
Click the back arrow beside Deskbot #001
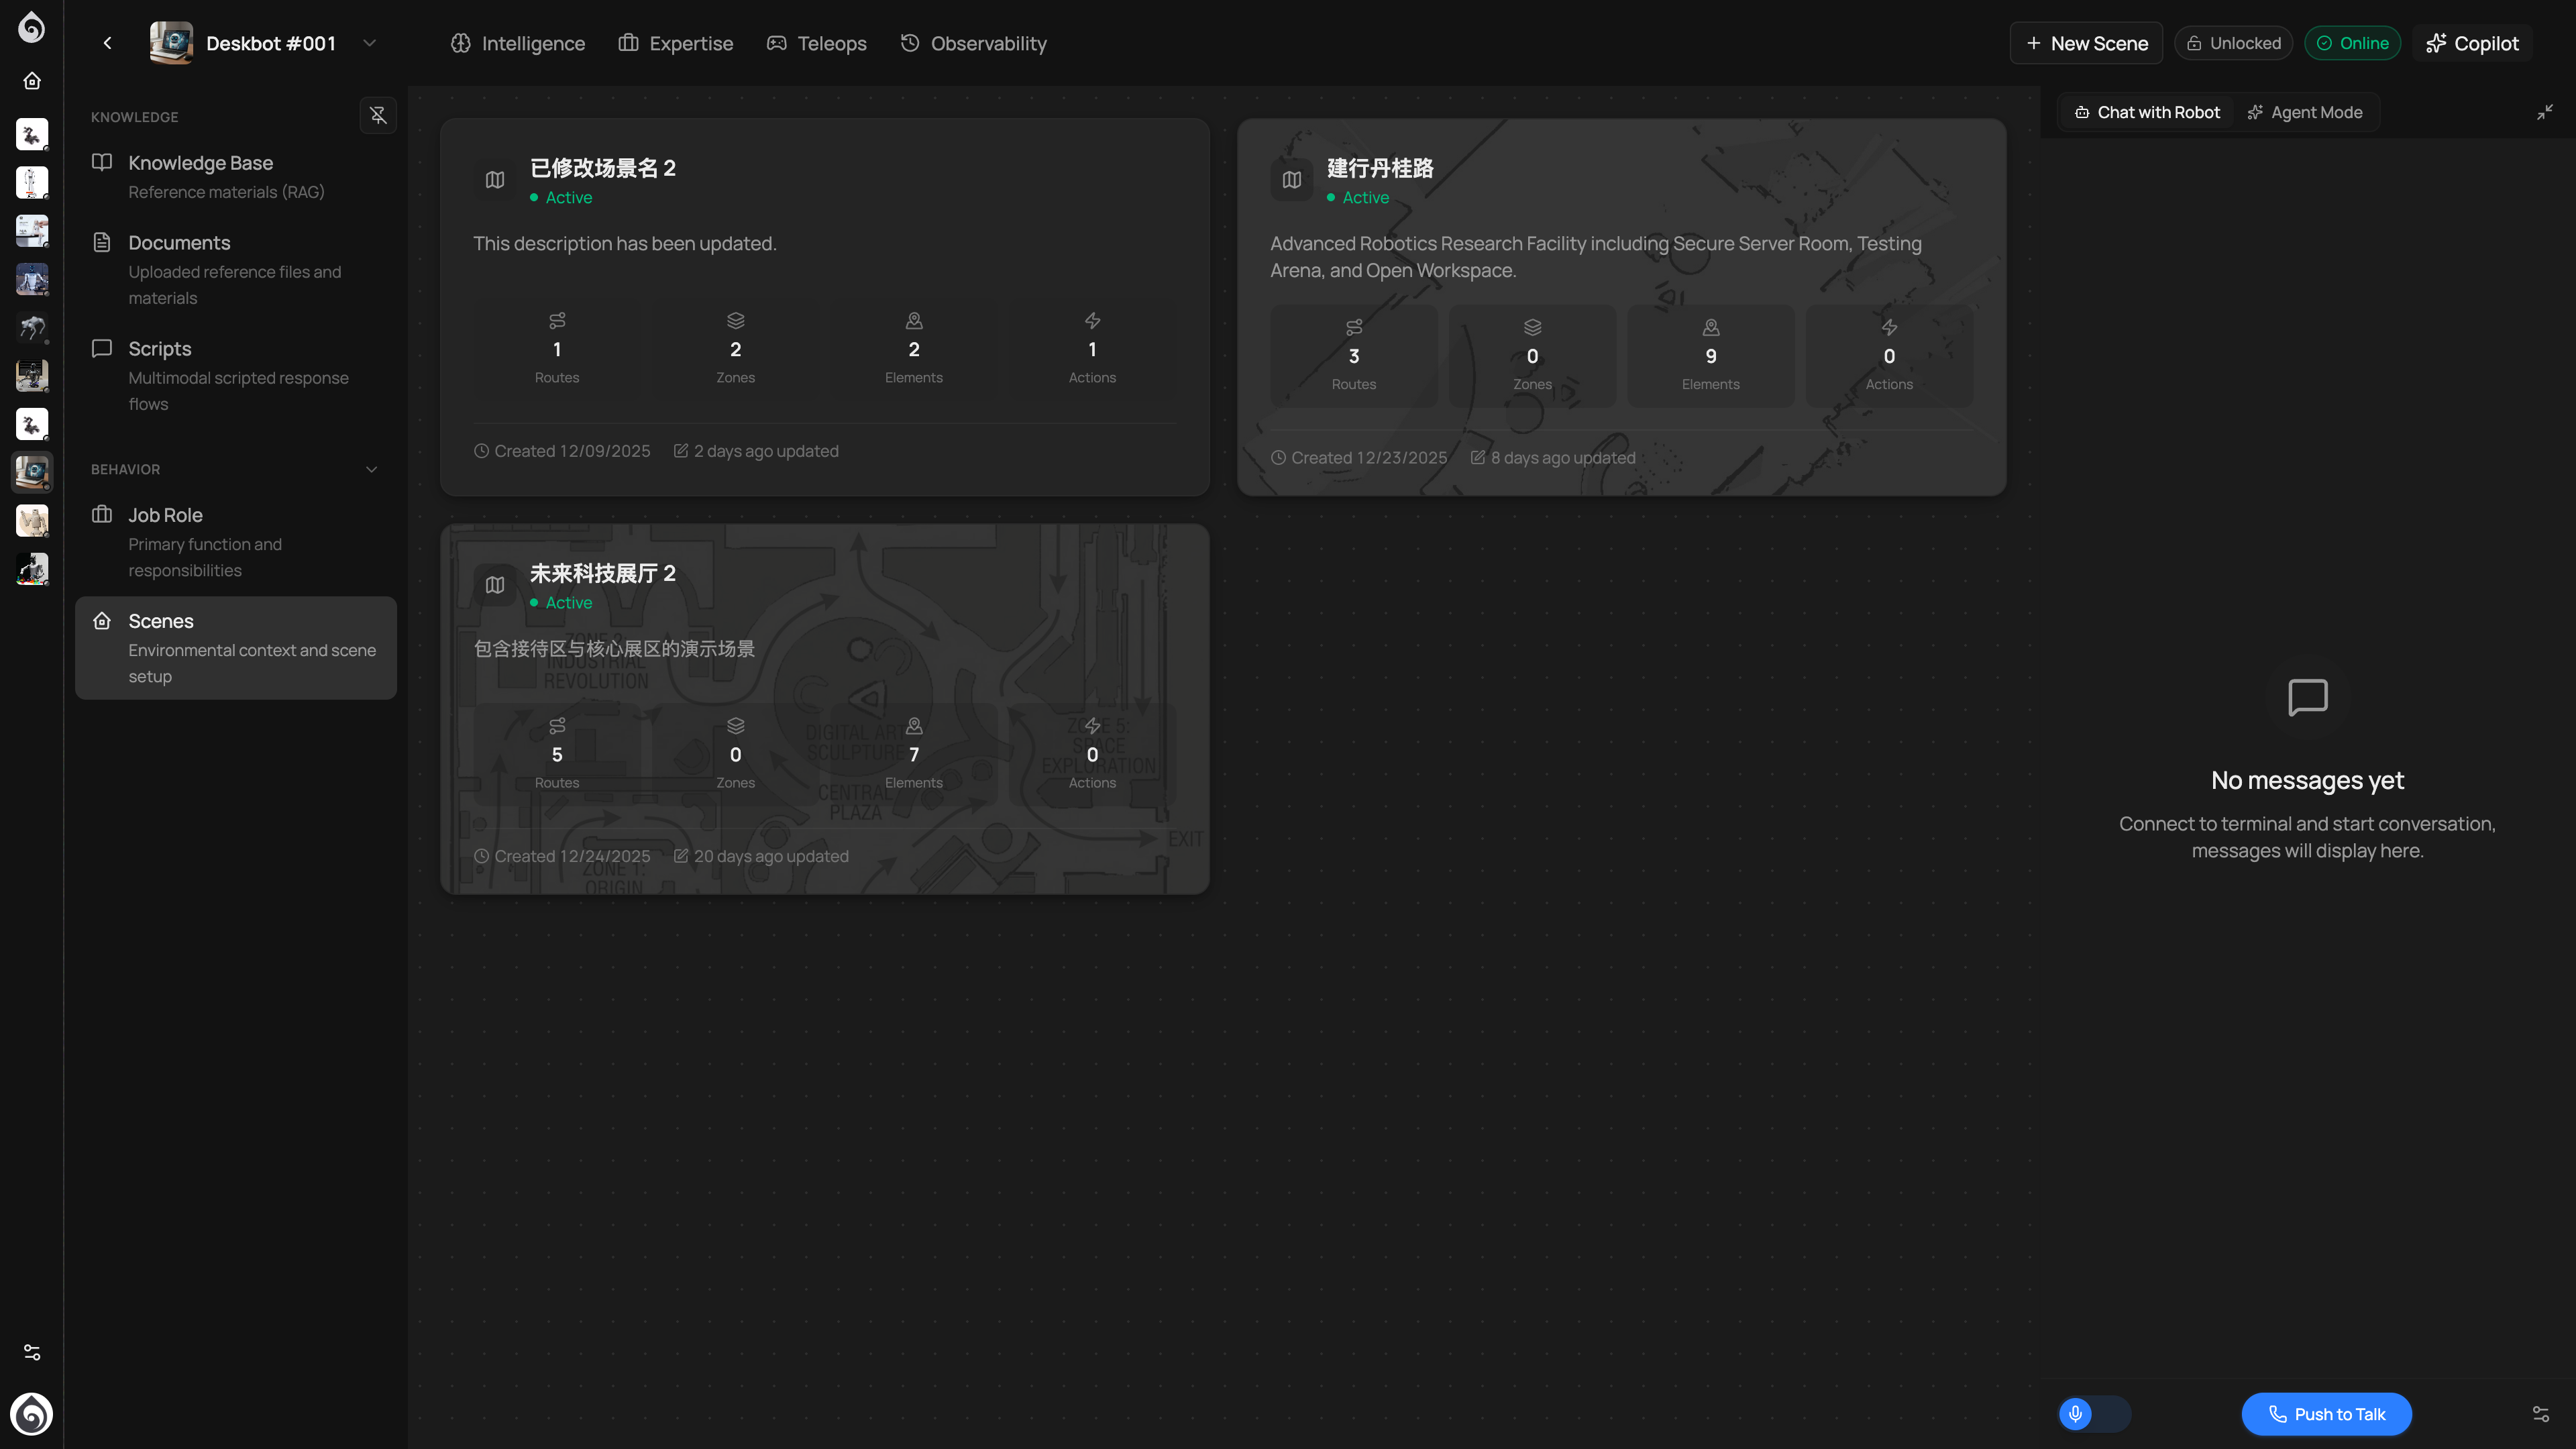tap(108, 43)
